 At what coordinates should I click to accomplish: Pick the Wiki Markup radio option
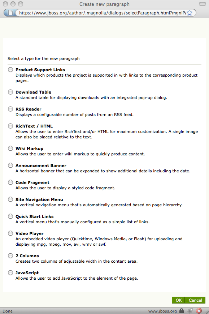click(x=10, y=149)
